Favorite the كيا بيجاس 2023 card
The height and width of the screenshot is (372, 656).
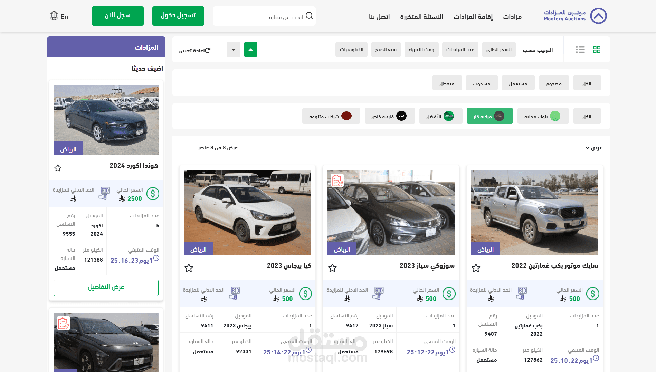point(189,268)
